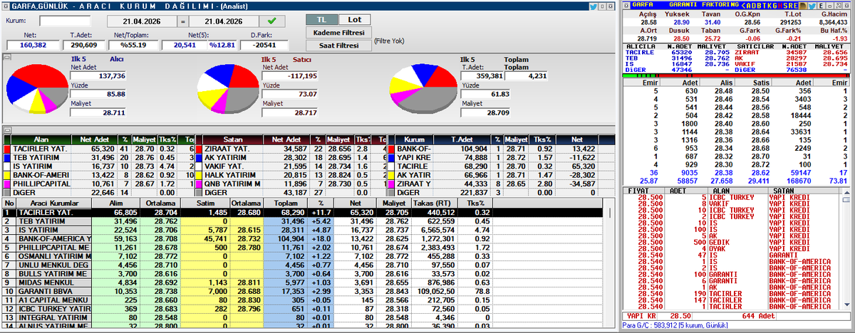855x333 pixels.
Task: Collapse the pie chart summary panel
Action: (7, 55)
